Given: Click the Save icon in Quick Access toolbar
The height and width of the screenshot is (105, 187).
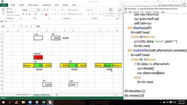Looking at the screenshot, I should pyautogui.click(x=2, y=21).
